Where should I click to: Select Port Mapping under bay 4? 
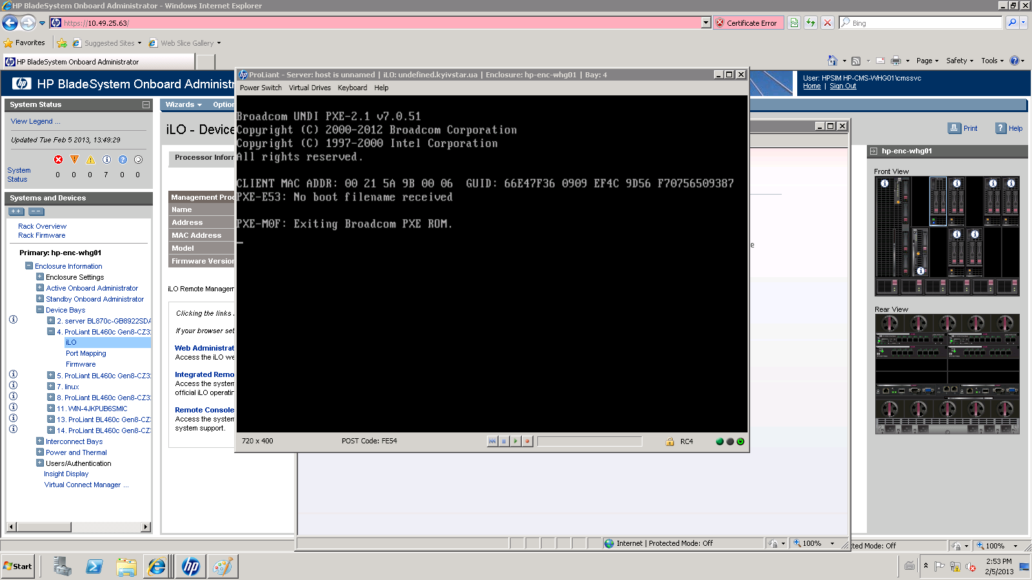click(86, 353)
